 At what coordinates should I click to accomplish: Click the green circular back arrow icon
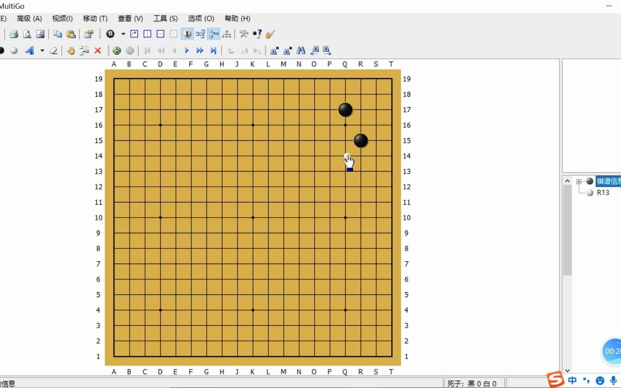point(117,50)
